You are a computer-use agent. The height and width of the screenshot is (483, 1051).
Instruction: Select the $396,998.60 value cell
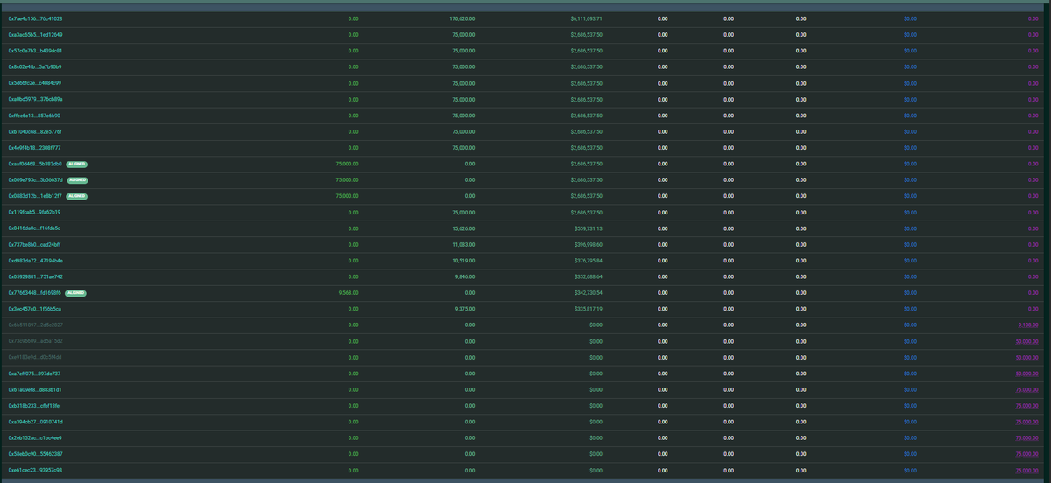click(588, 244)
